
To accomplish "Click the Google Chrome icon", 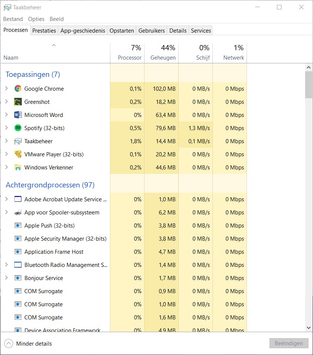I will tap(18, 89).
